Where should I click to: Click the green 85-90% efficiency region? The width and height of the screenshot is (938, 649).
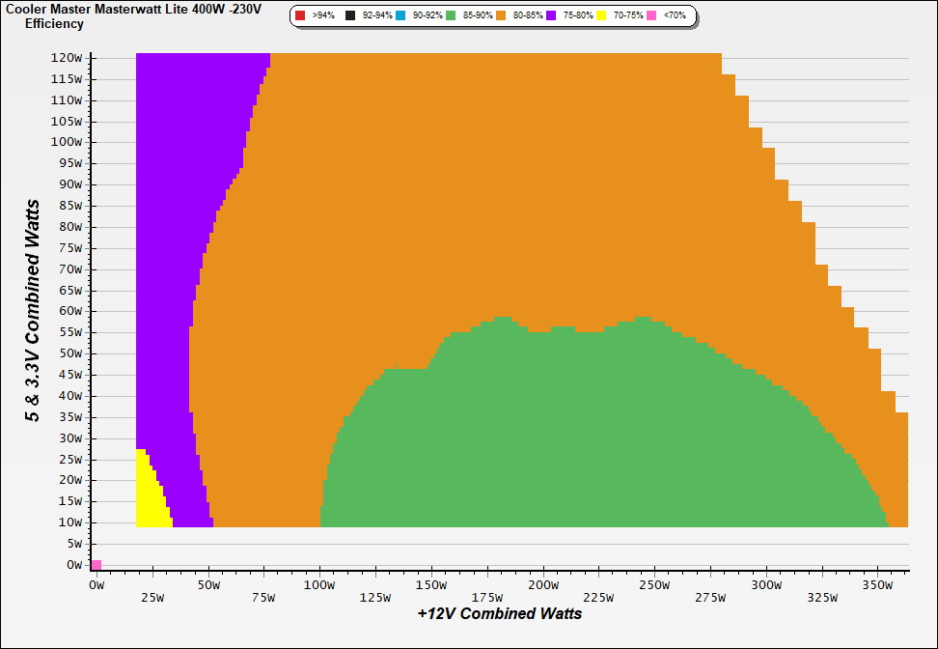(579, 435)
